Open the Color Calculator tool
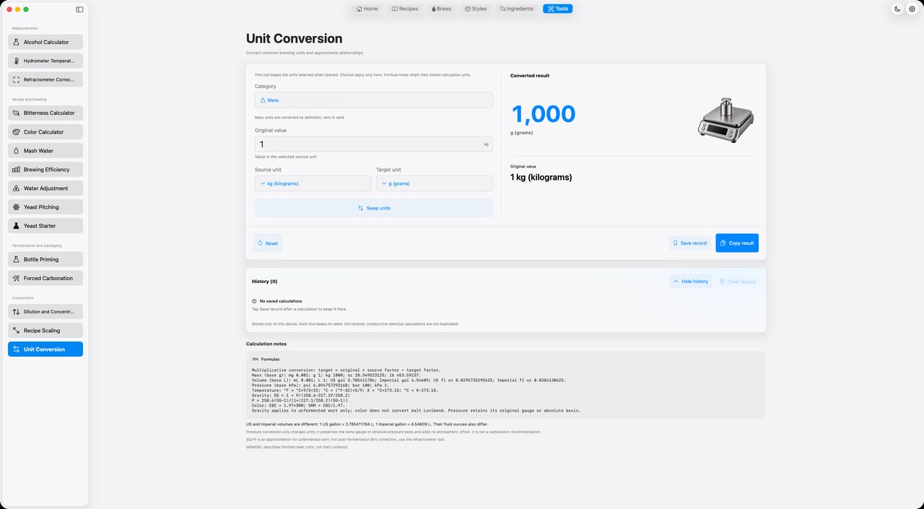This screenshot has height=509, width=924. coord(45,132)
